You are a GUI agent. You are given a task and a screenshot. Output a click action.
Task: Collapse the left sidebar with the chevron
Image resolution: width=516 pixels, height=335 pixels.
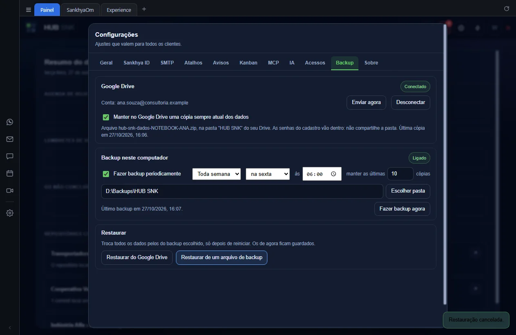(10, 328)
